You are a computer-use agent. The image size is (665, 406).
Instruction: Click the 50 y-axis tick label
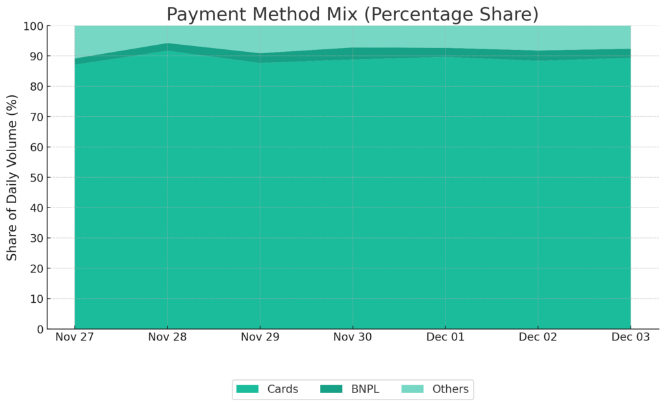pos(36,178)
